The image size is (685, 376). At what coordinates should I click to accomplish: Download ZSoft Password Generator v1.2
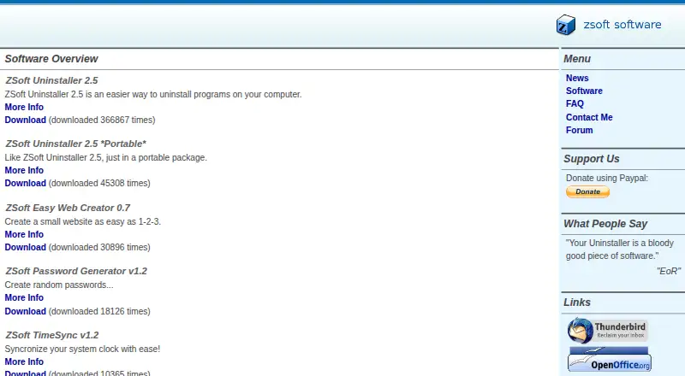click(x=26, y=311)
